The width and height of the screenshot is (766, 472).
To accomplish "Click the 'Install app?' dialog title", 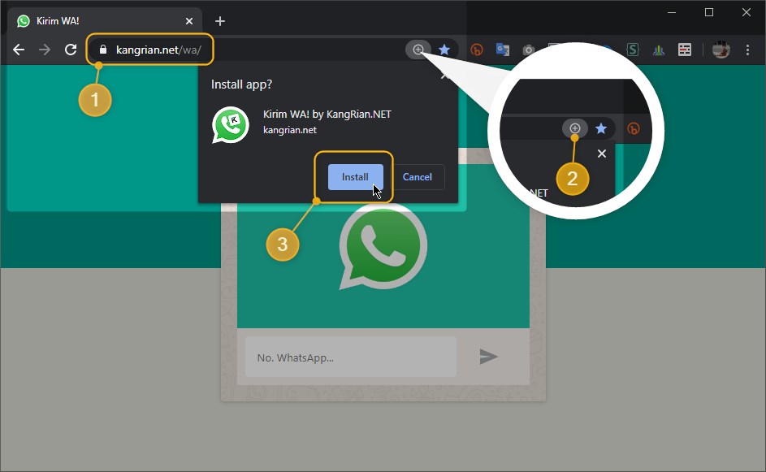I will click(x=241, y=84).
